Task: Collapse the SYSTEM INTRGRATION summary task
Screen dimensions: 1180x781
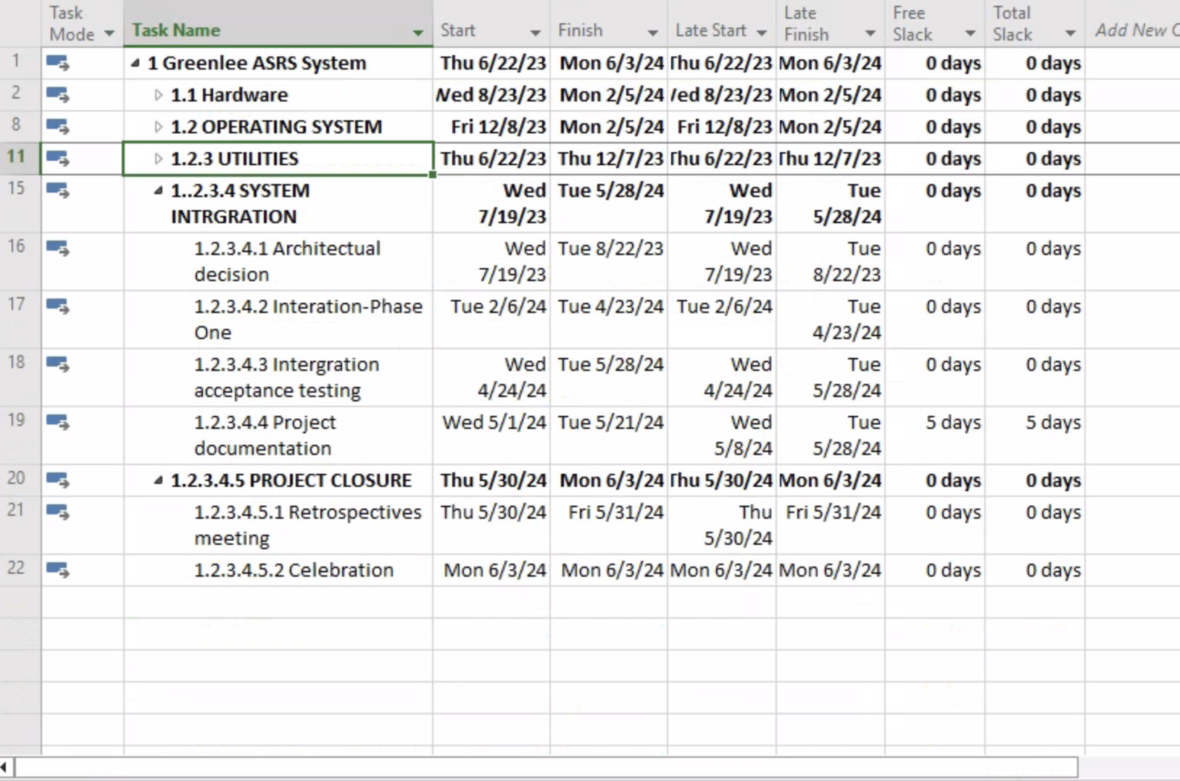Action: (x=158, y=191)
